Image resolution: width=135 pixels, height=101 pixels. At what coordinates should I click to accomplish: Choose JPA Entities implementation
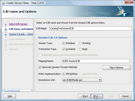63,74
